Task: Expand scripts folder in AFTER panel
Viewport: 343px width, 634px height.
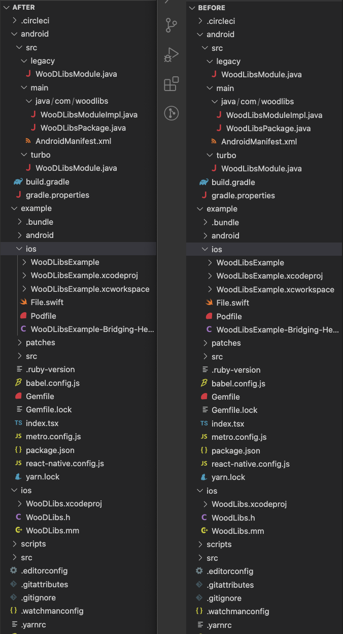Action: point(15,544)
